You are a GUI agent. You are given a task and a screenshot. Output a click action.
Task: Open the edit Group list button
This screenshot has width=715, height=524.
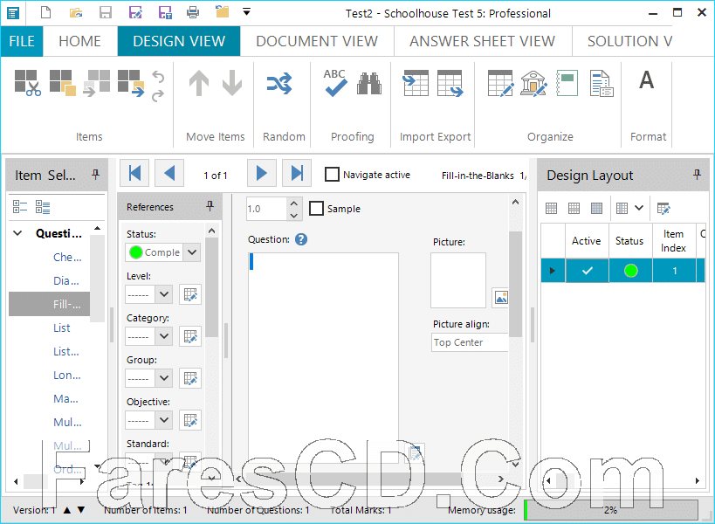point(190,378)
